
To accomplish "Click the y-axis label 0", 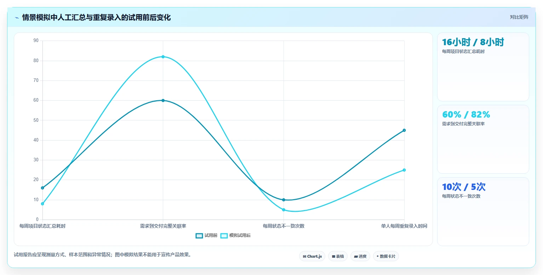I will coord(37,220).
